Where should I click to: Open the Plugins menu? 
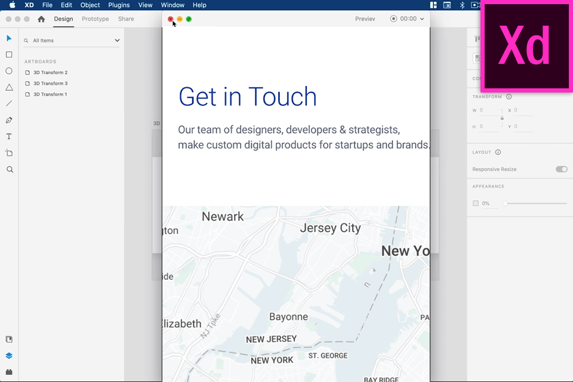pyautogui.click(x=119, y=5)
